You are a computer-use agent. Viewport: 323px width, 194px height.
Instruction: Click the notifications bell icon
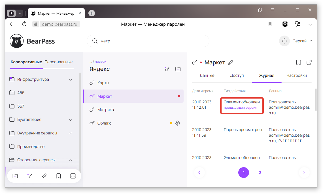pyautogui.click(x=284, y=41)
